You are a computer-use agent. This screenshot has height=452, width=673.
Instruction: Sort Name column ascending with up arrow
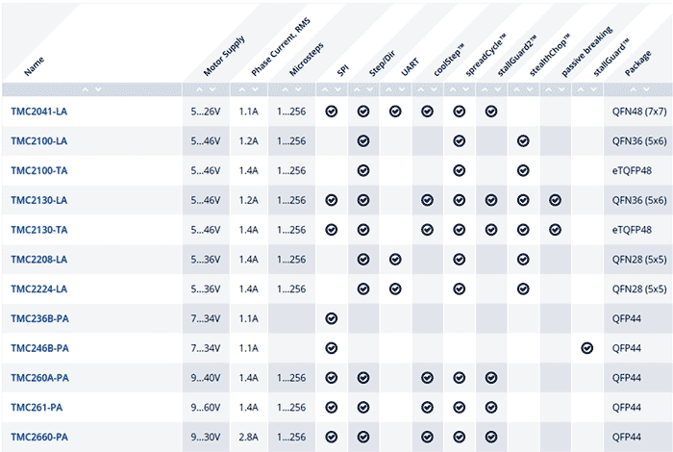85,89
